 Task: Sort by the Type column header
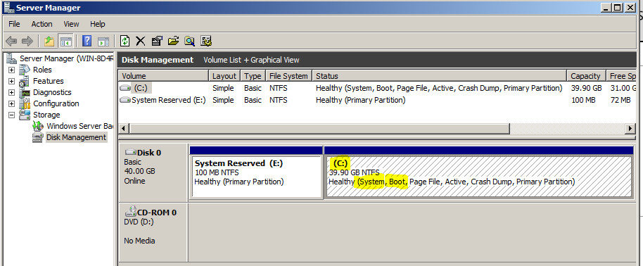(253, 76)
